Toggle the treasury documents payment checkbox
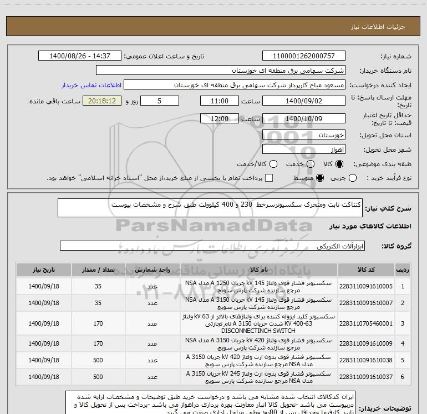 [x=269, y=178]
